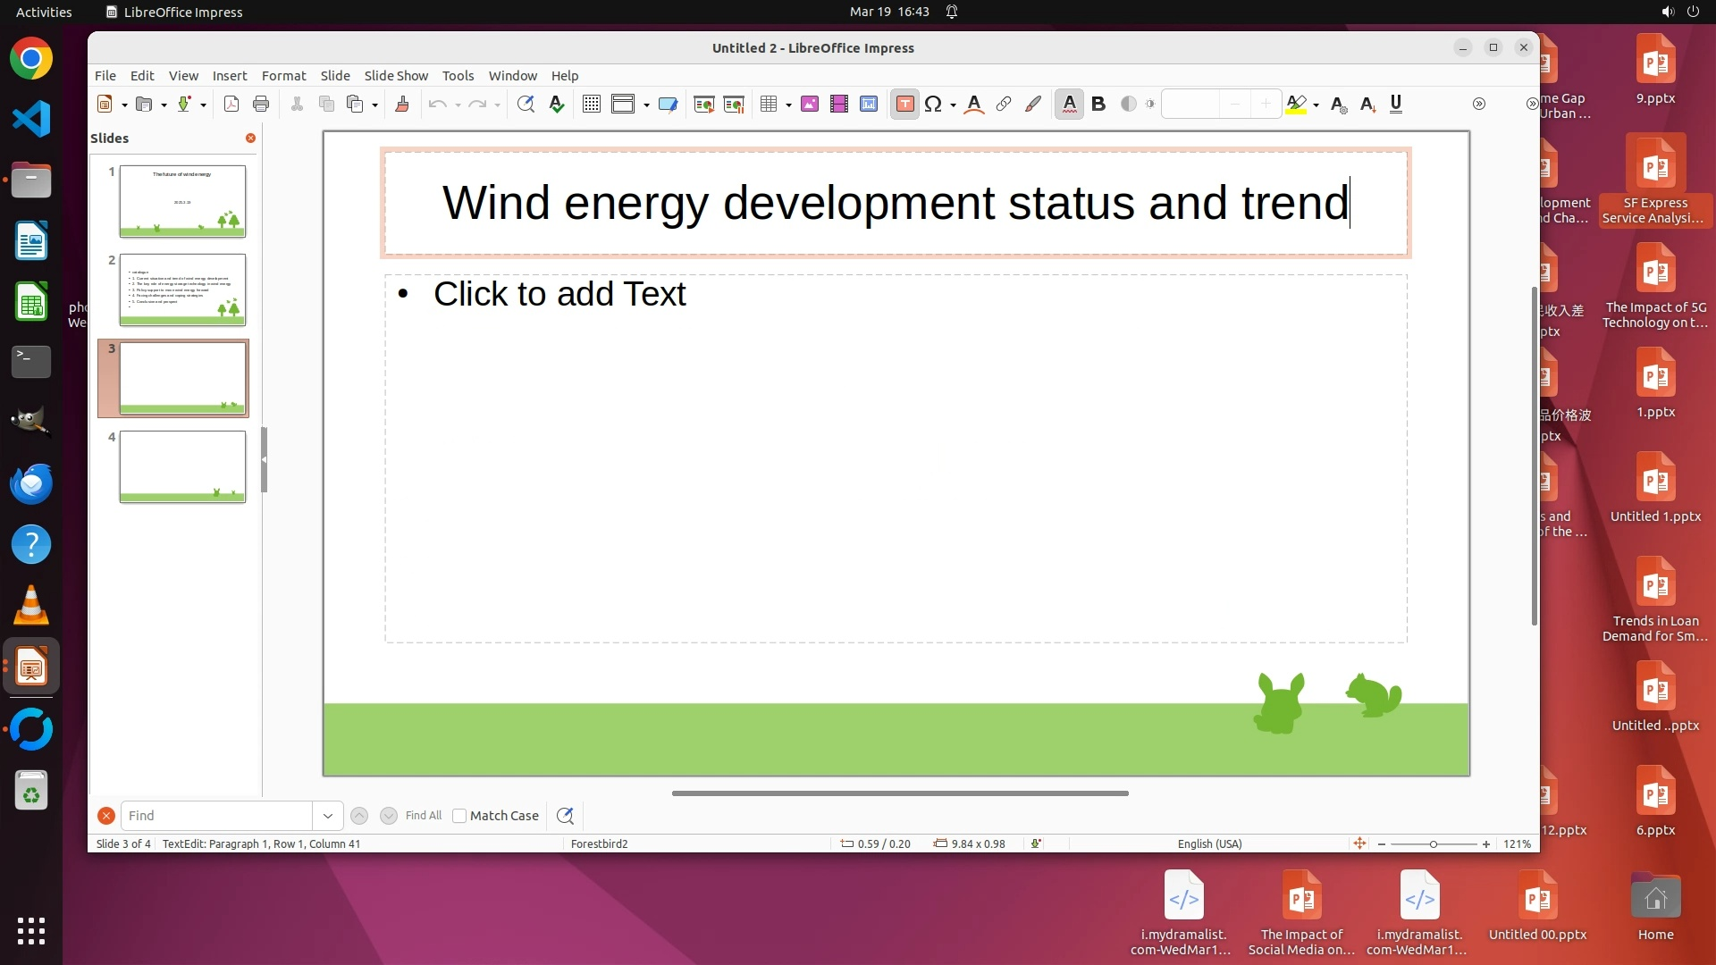Insert Chart toolbar icon
This screenshot has width=1716, height=965.
869,105
